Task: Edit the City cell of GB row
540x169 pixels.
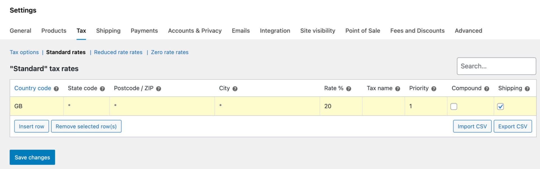Action: point(267,106)
